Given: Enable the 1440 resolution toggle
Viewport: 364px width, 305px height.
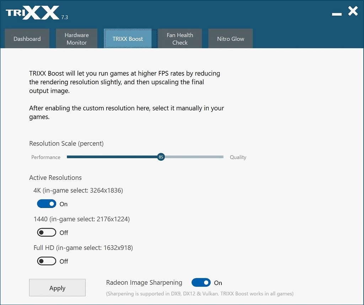Looking at the screenshot, I should click(x=47, y=232).
